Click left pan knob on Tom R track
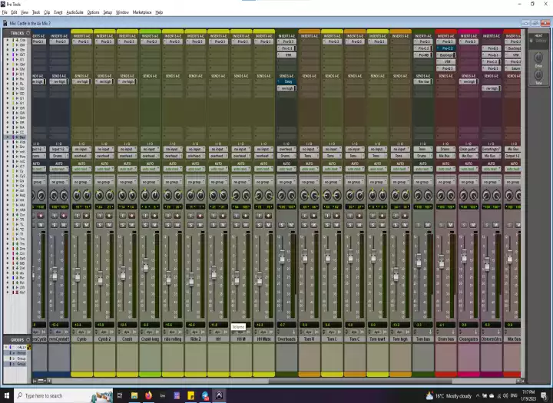The height and width of the screenshot is (403, 553). tap(304, 195)
